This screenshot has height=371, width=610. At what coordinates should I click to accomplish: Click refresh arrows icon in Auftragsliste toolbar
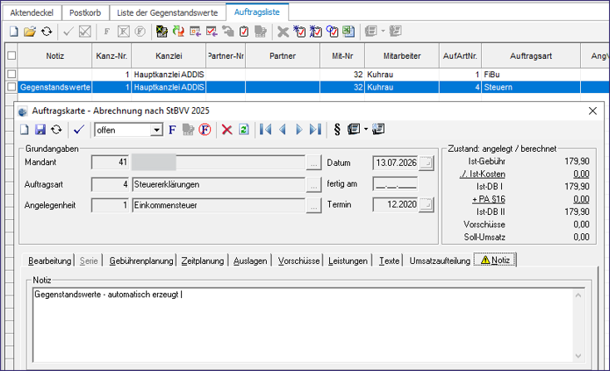pyautogui.click(x=47, y=32)
